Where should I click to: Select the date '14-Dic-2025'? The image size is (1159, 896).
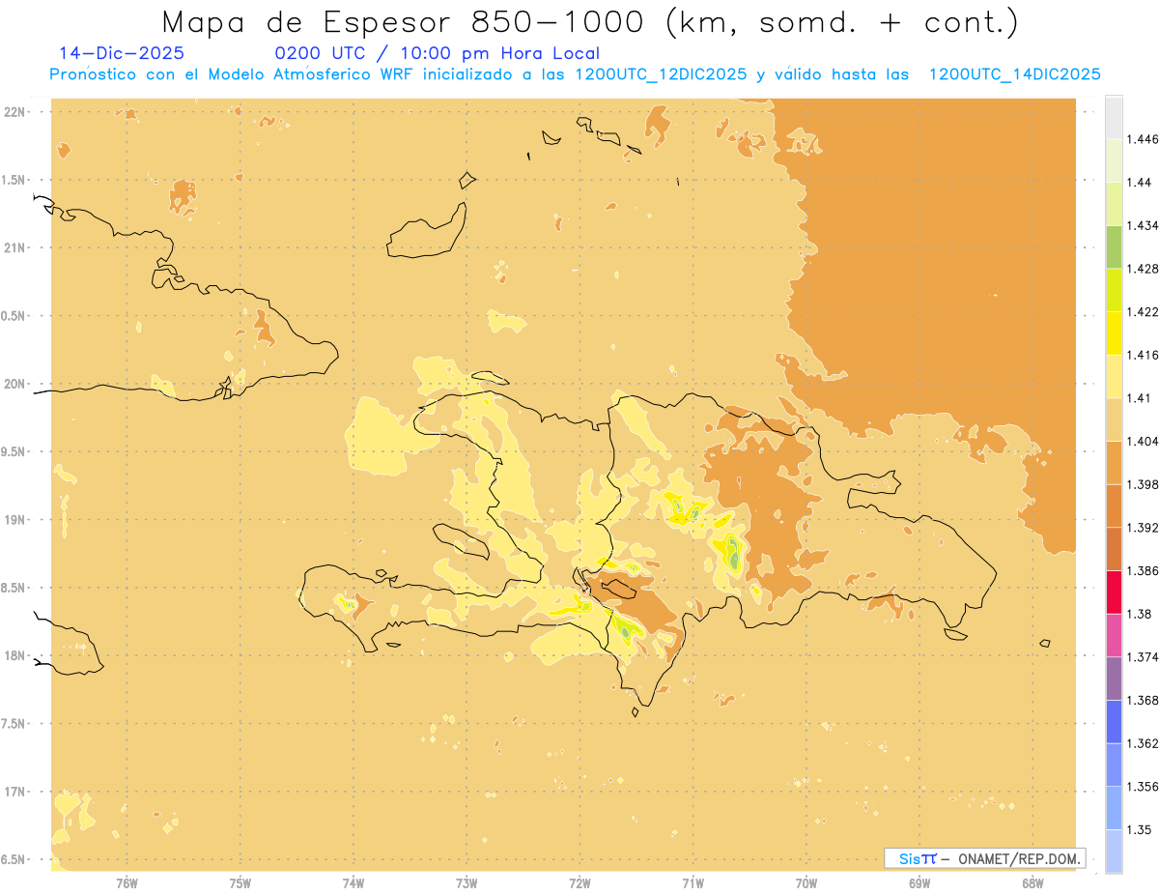pos(122,53)
